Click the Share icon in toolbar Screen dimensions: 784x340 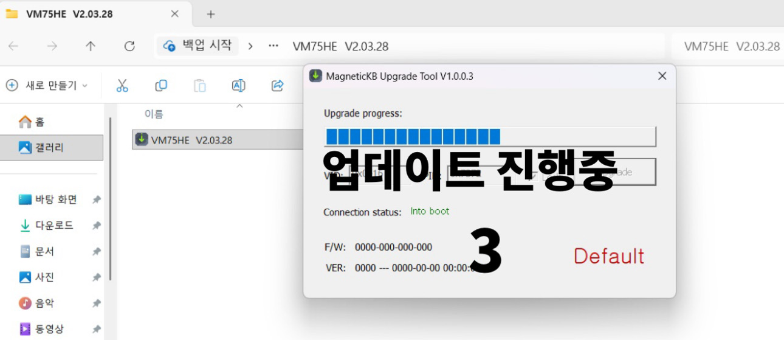pos(278,86)
